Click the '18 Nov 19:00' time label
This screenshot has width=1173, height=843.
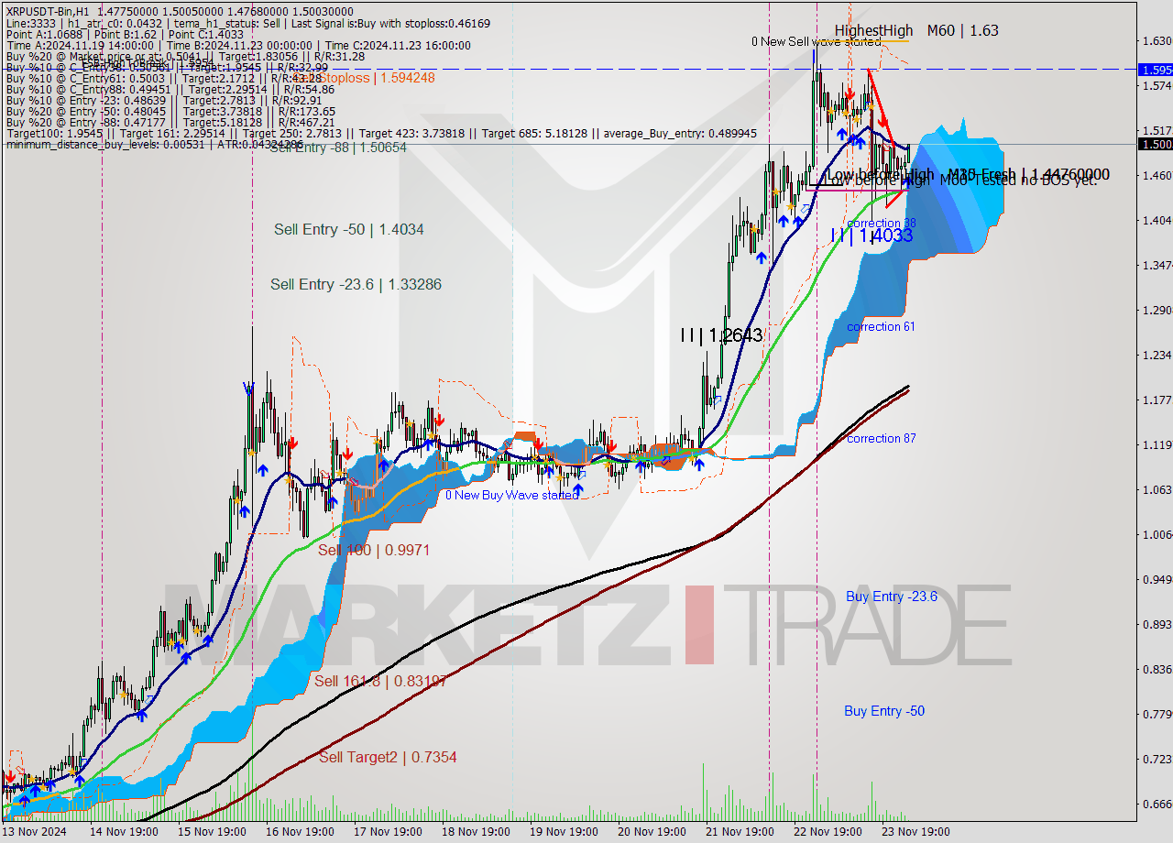477,832
